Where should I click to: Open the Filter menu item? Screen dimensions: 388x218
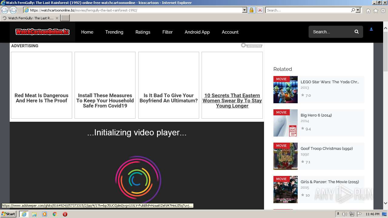point(167,32)
